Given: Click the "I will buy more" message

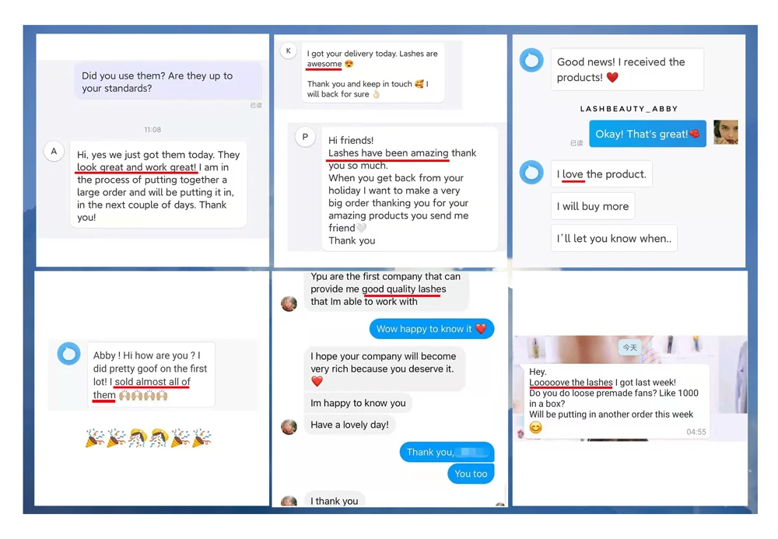Looking at the screenshot, I should (592, 206).
